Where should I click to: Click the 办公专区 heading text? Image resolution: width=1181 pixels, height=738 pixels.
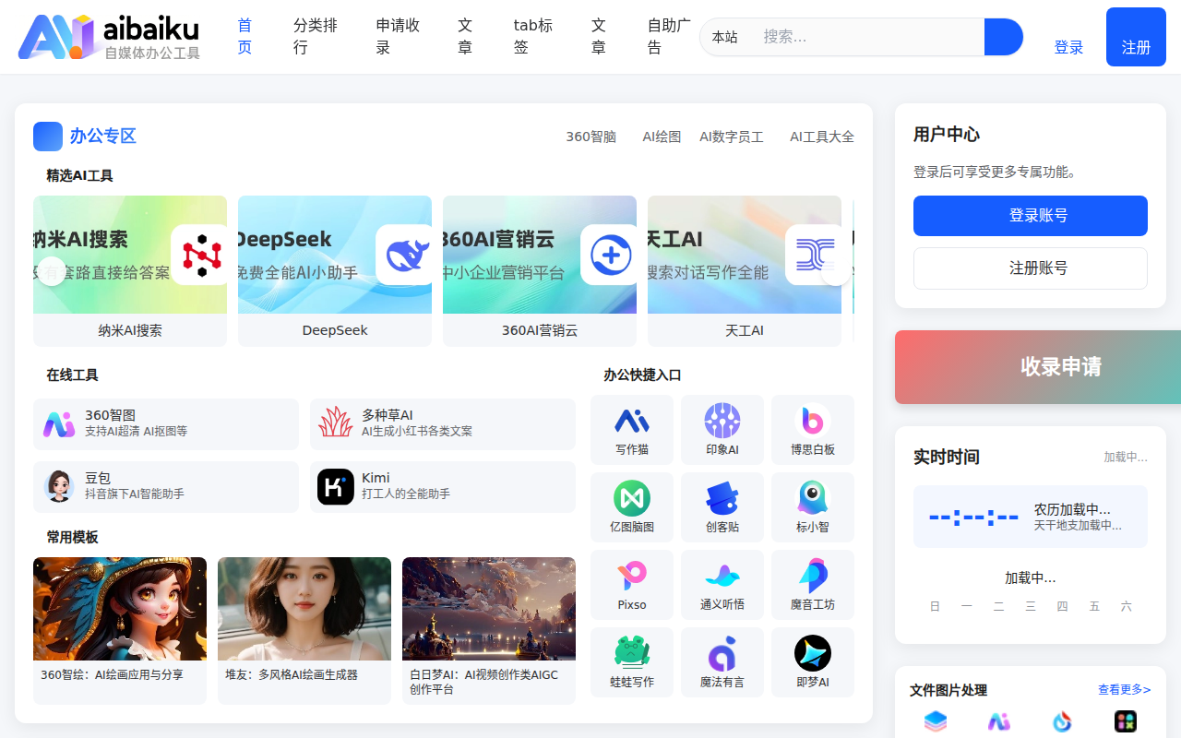coord(103,137)
